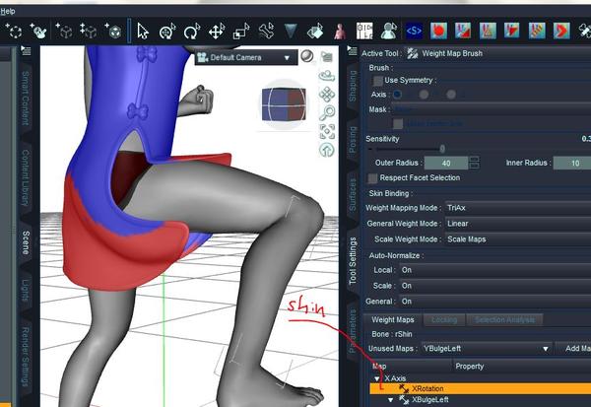
Task: Open the Scene side tab
Action: 26,242
